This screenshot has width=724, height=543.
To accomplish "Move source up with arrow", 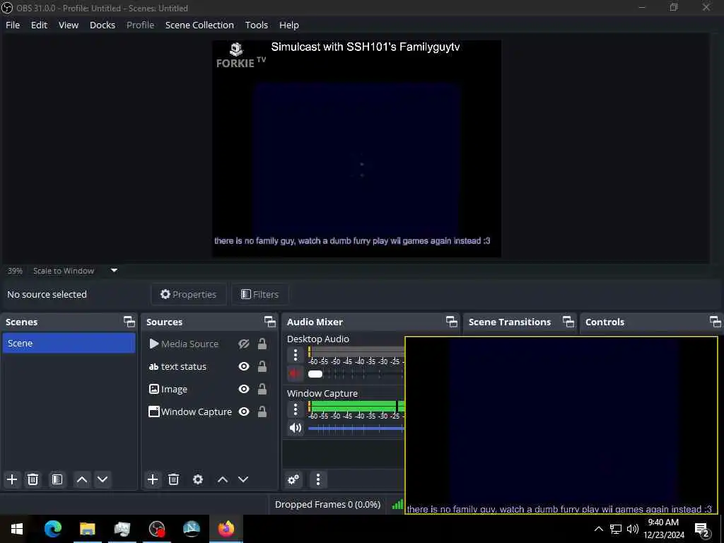I will (223, 479).
